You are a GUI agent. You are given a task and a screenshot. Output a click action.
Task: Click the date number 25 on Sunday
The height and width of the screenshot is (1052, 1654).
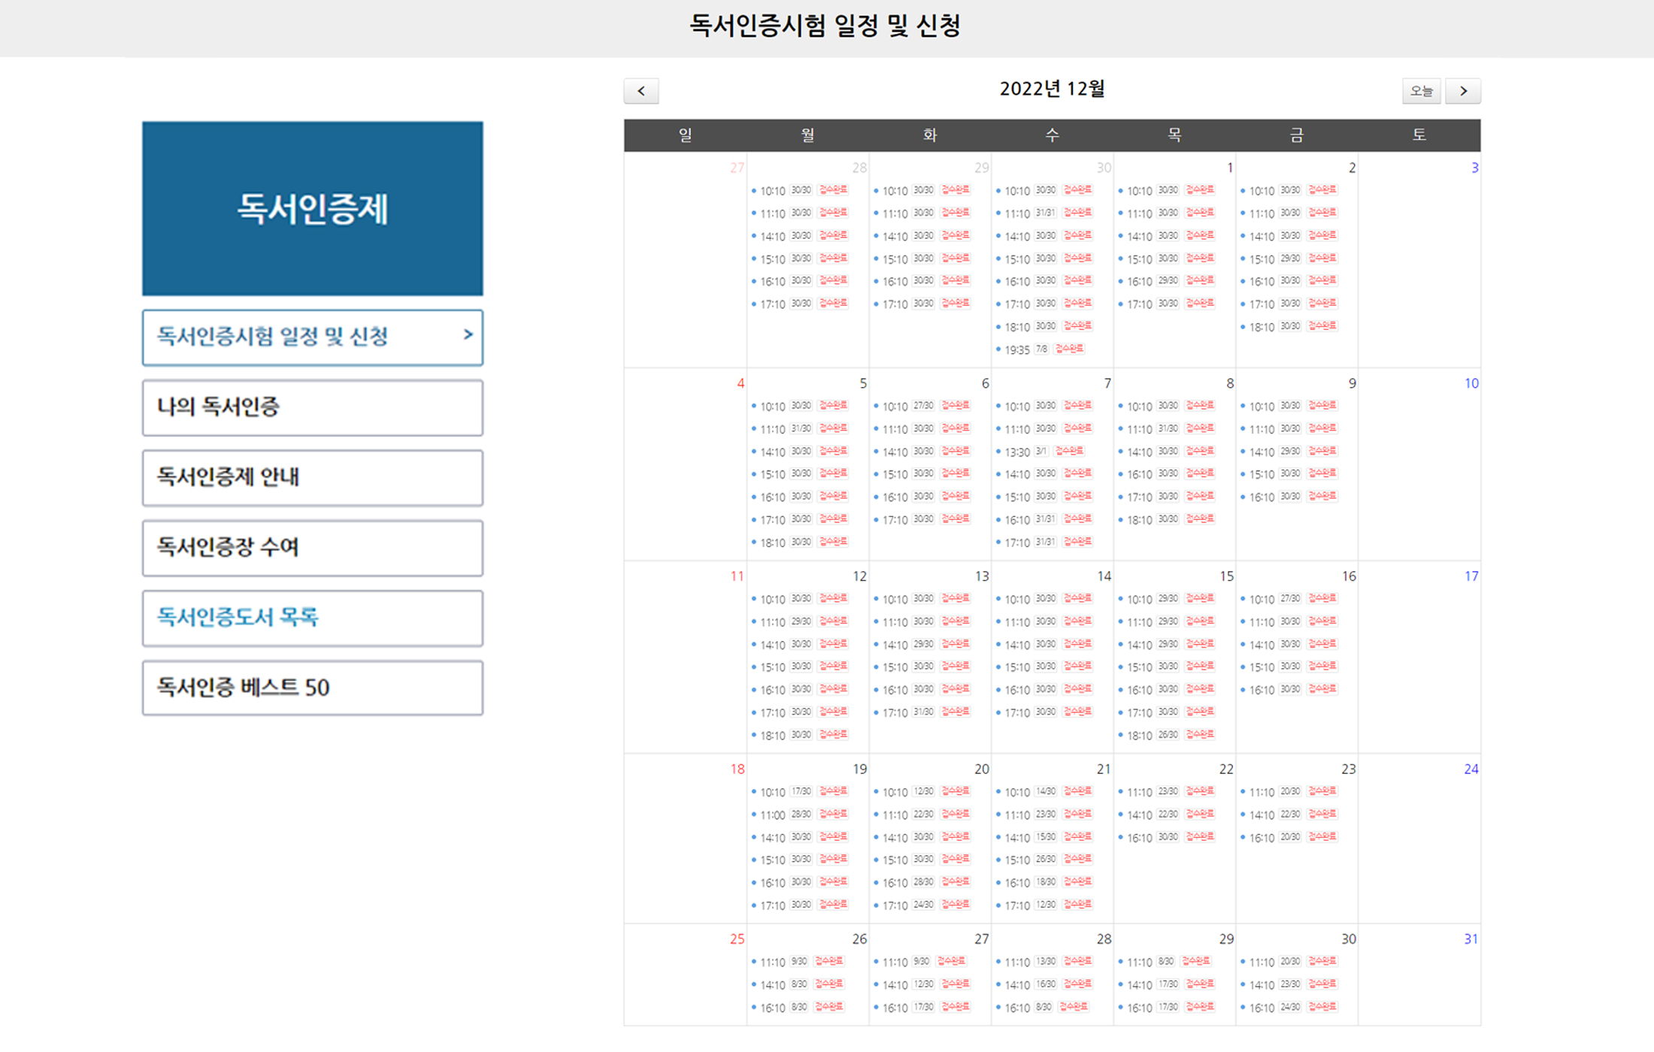(737, 939)
